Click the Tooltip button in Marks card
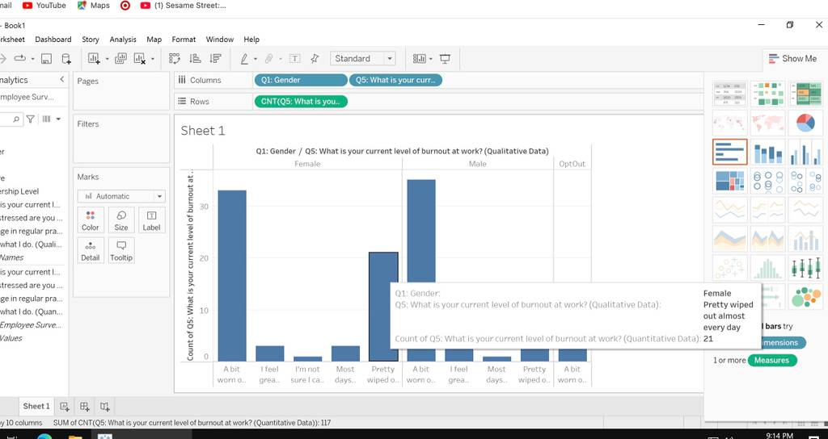 pos(121,250)
